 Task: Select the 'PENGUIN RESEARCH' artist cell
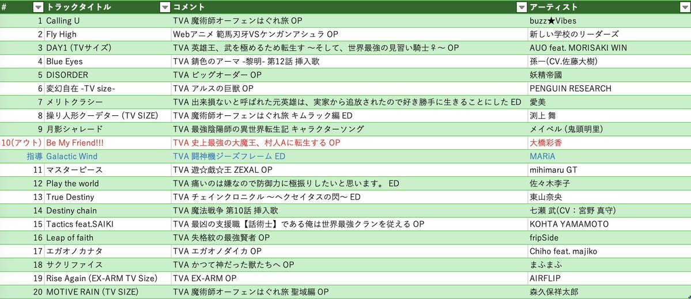(x=609, y=89)
